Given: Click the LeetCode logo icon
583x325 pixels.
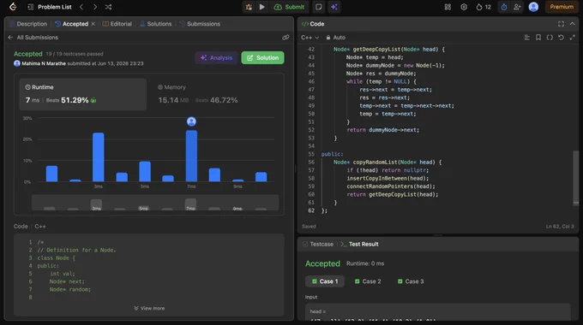Looking at the screenshot, I should (x=13, y=7).
